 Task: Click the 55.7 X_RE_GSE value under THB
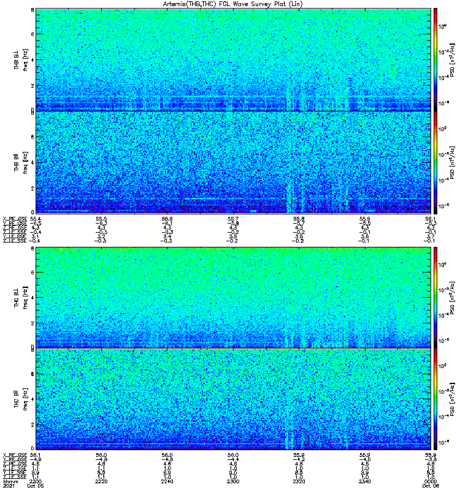click(233, 219)
